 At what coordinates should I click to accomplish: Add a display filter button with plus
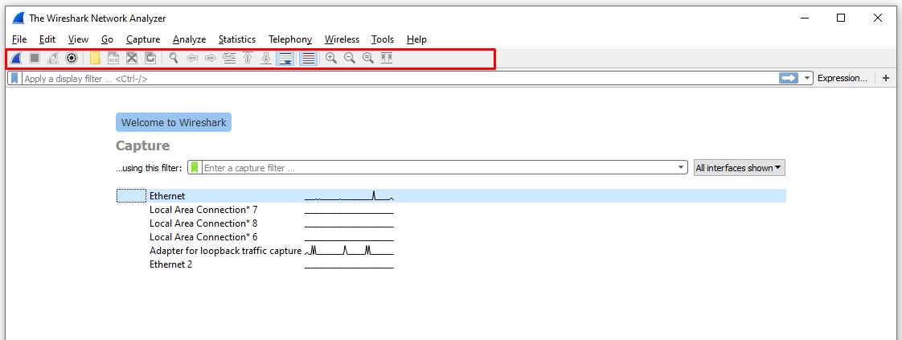click(x=885, y=78)
